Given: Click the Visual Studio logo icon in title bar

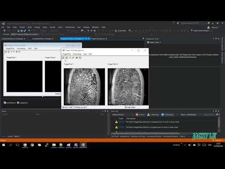Looking at the screenshot, I should pyautogui.click(x=3, y=23).
